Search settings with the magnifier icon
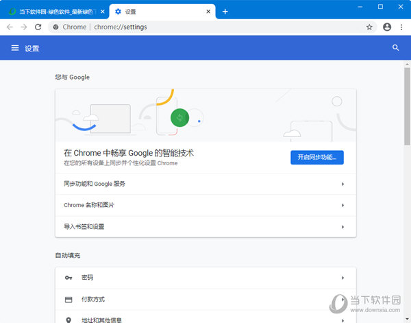This screenshot has width=411, height=323. tap(395, 48)
